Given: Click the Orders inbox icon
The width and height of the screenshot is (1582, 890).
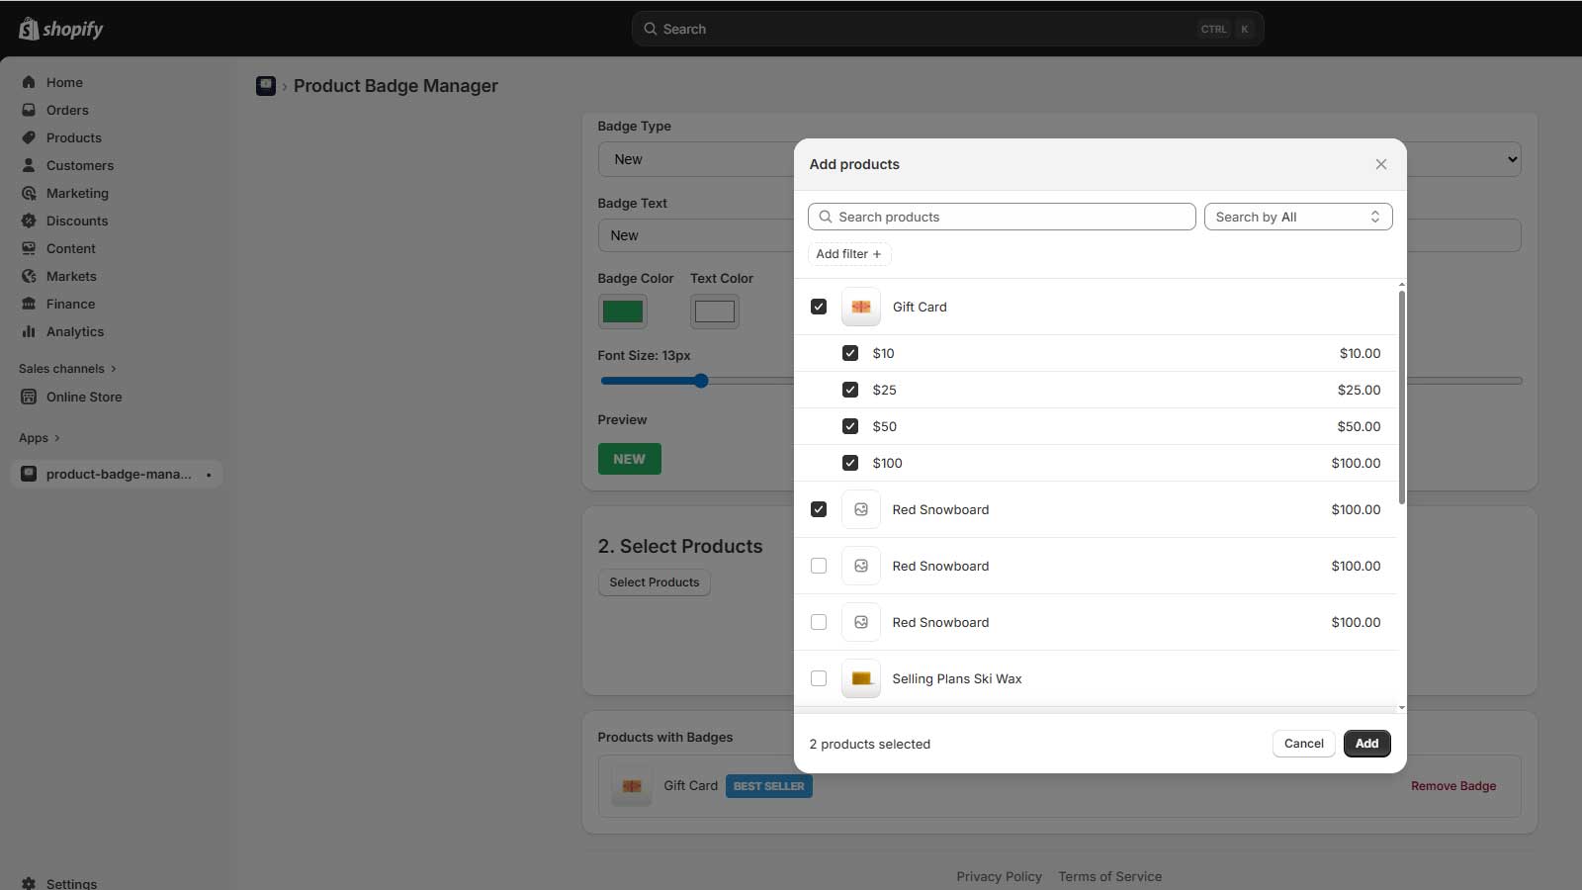Looking at the screenshot, I should coord(29,110).
